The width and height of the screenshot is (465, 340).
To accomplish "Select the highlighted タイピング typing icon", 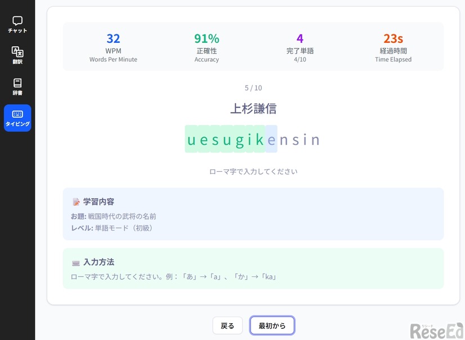I will point(17,118).
